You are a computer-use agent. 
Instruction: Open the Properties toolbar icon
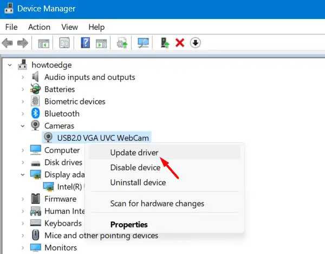click(x=64, y=43)
